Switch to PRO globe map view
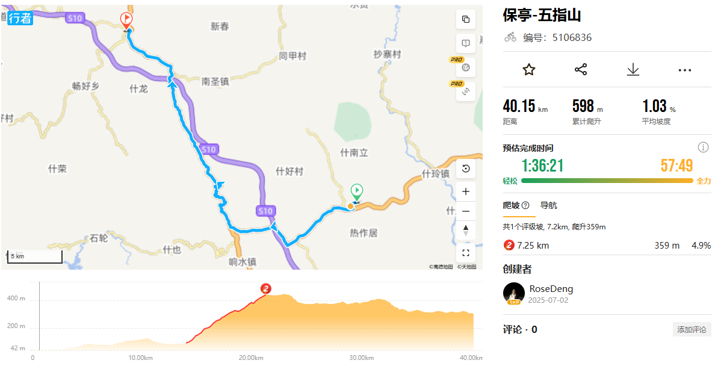715x366 pixels. tap(466, 67)
